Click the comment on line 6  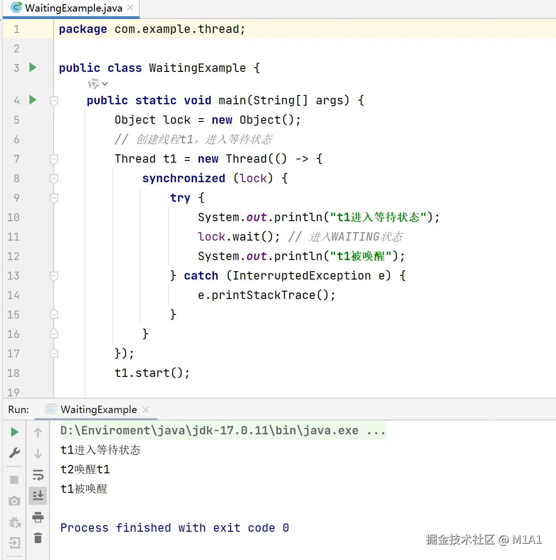pos(194,140)
